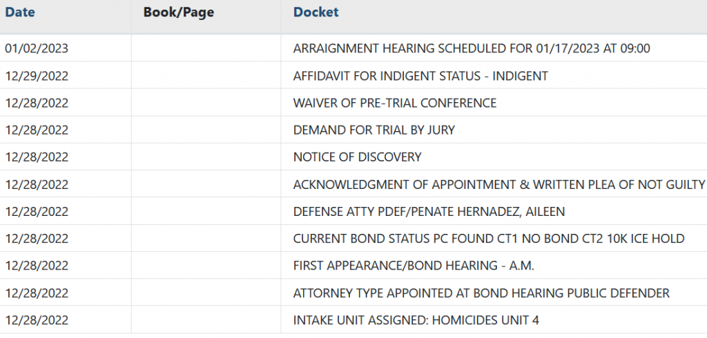Select the notice of discovery docket entry
The height and width of the screenshot is (338, 707).
tap(357, 157)
